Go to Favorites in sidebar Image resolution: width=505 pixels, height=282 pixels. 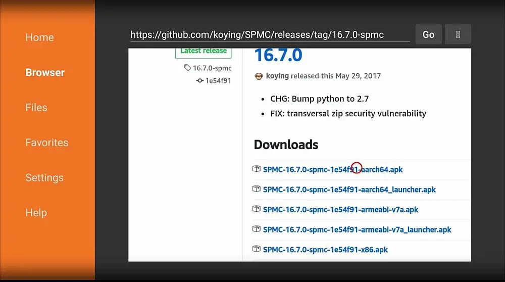tap(46, 143)
